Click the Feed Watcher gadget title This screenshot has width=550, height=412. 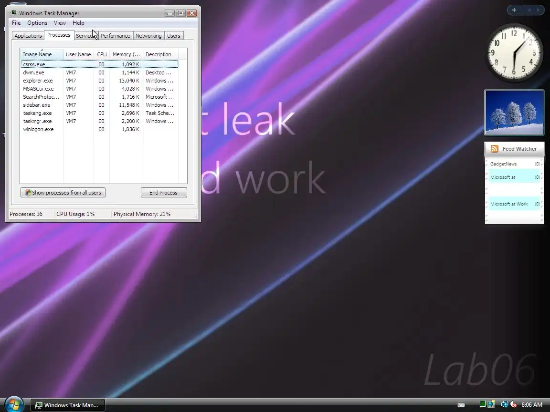point(519,149)
